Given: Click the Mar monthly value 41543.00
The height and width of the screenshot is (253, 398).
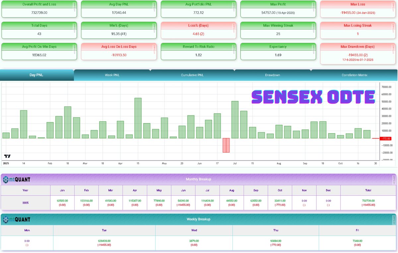Looking at the screenshot, I should click(x=111, y=201).
